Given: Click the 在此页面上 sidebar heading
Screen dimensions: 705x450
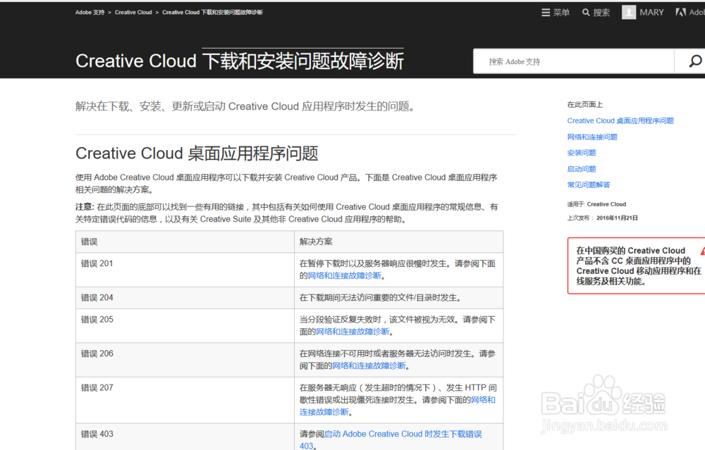Looking at the screenshot, I should pyautogui.click(x=585, y=105).
